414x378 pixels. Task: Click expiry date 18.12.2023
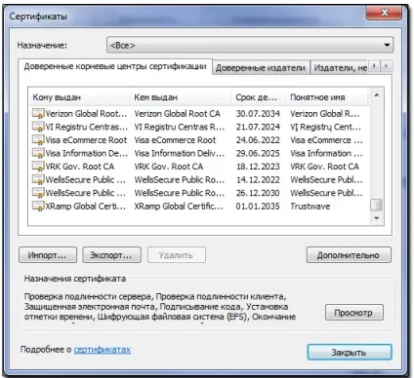(258, 167)
